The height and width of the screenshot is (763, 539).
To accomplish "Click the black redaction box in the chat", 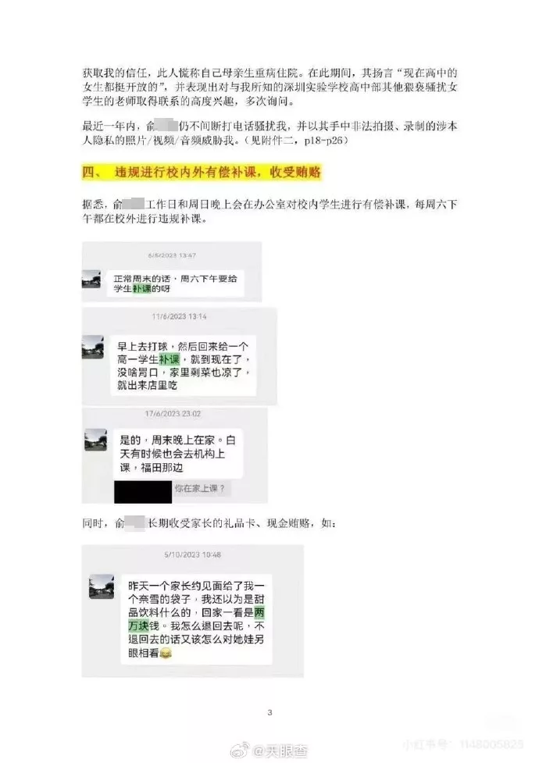I will tap(143, 492).
